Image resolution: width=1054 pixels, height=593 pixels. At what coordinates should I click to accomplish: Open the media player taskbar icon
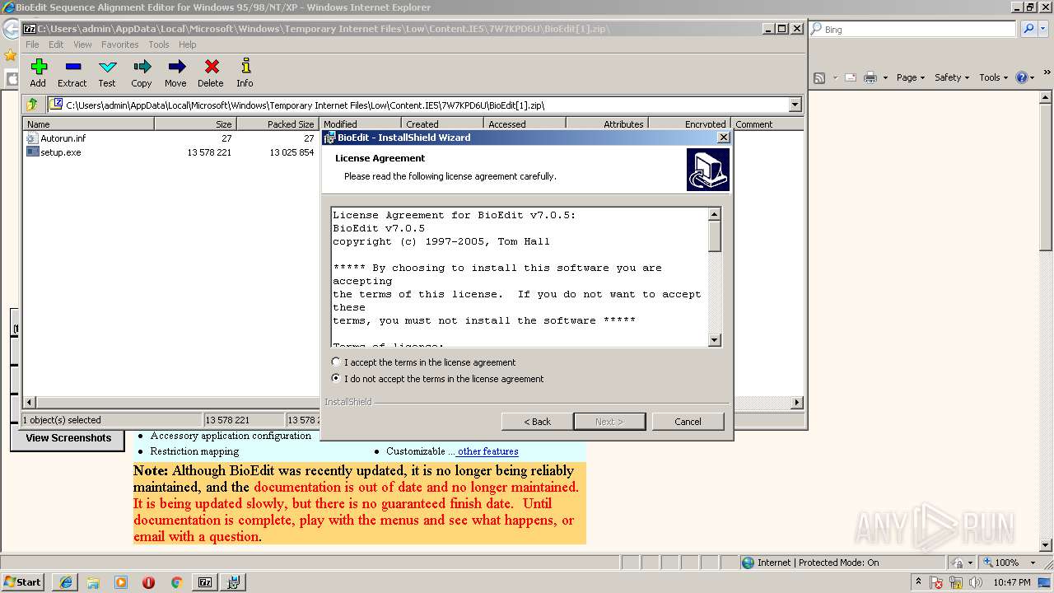tap(121, 582)
